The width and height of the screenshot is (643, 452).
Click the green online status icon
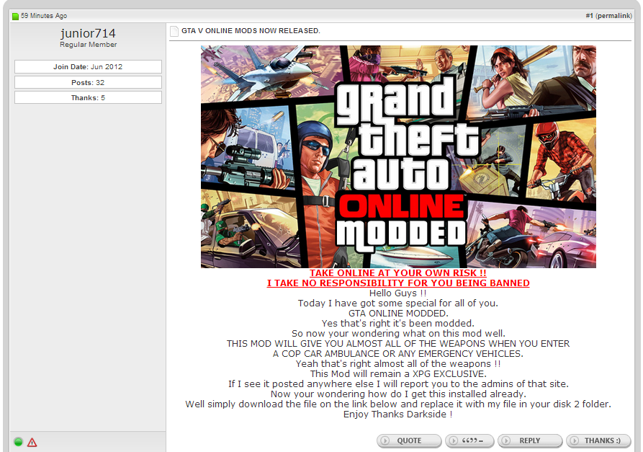[18, 441]
